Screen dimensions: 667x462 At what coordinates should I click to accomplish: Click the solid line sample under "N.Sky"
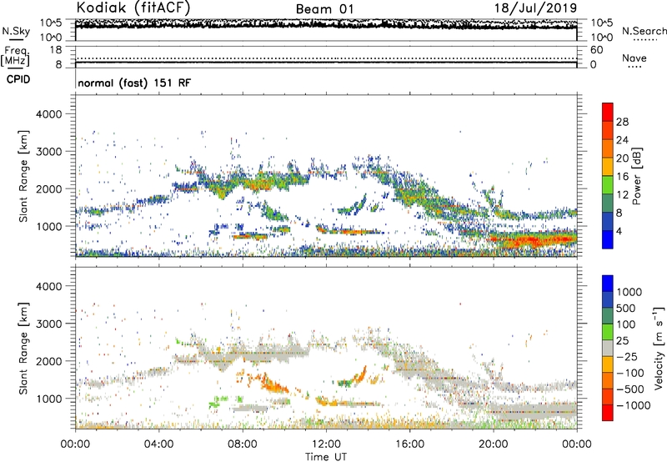[x=16, y=40]
